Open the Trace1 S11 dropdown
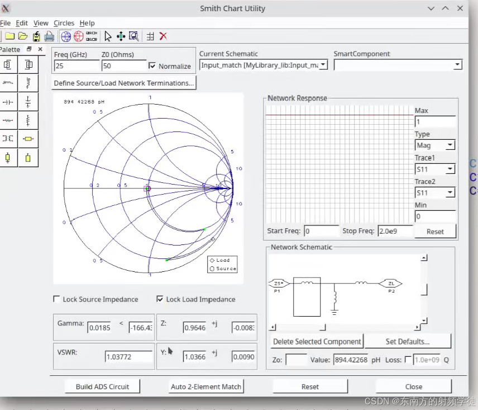Image resolution: width=478 pixels, height=410 pixels. (x=434, y=169)
